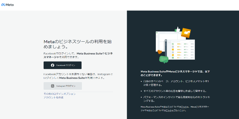Log in with the Facebookでログイン button
Screen dimensions: 239x119
[62, 65]
